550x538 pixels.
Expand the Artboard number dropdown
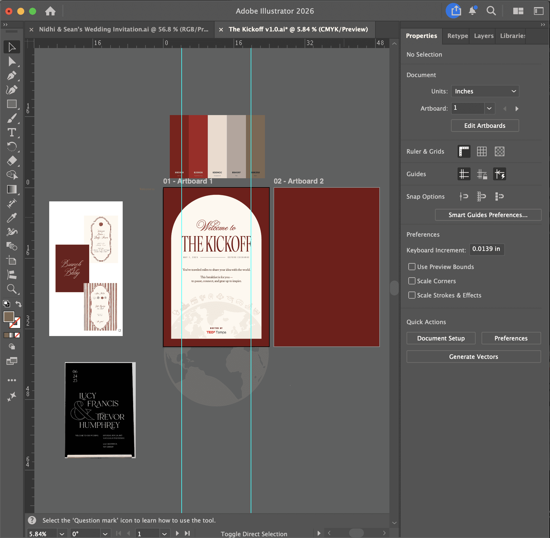(x=489, y=108)
